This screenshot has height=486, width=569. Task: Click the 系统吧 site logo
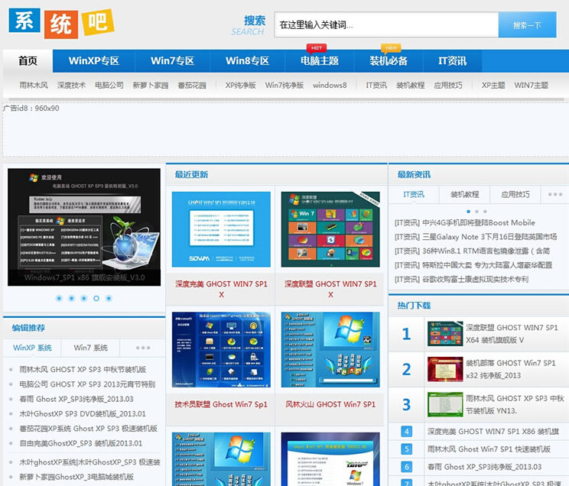[x=61, y=23]
